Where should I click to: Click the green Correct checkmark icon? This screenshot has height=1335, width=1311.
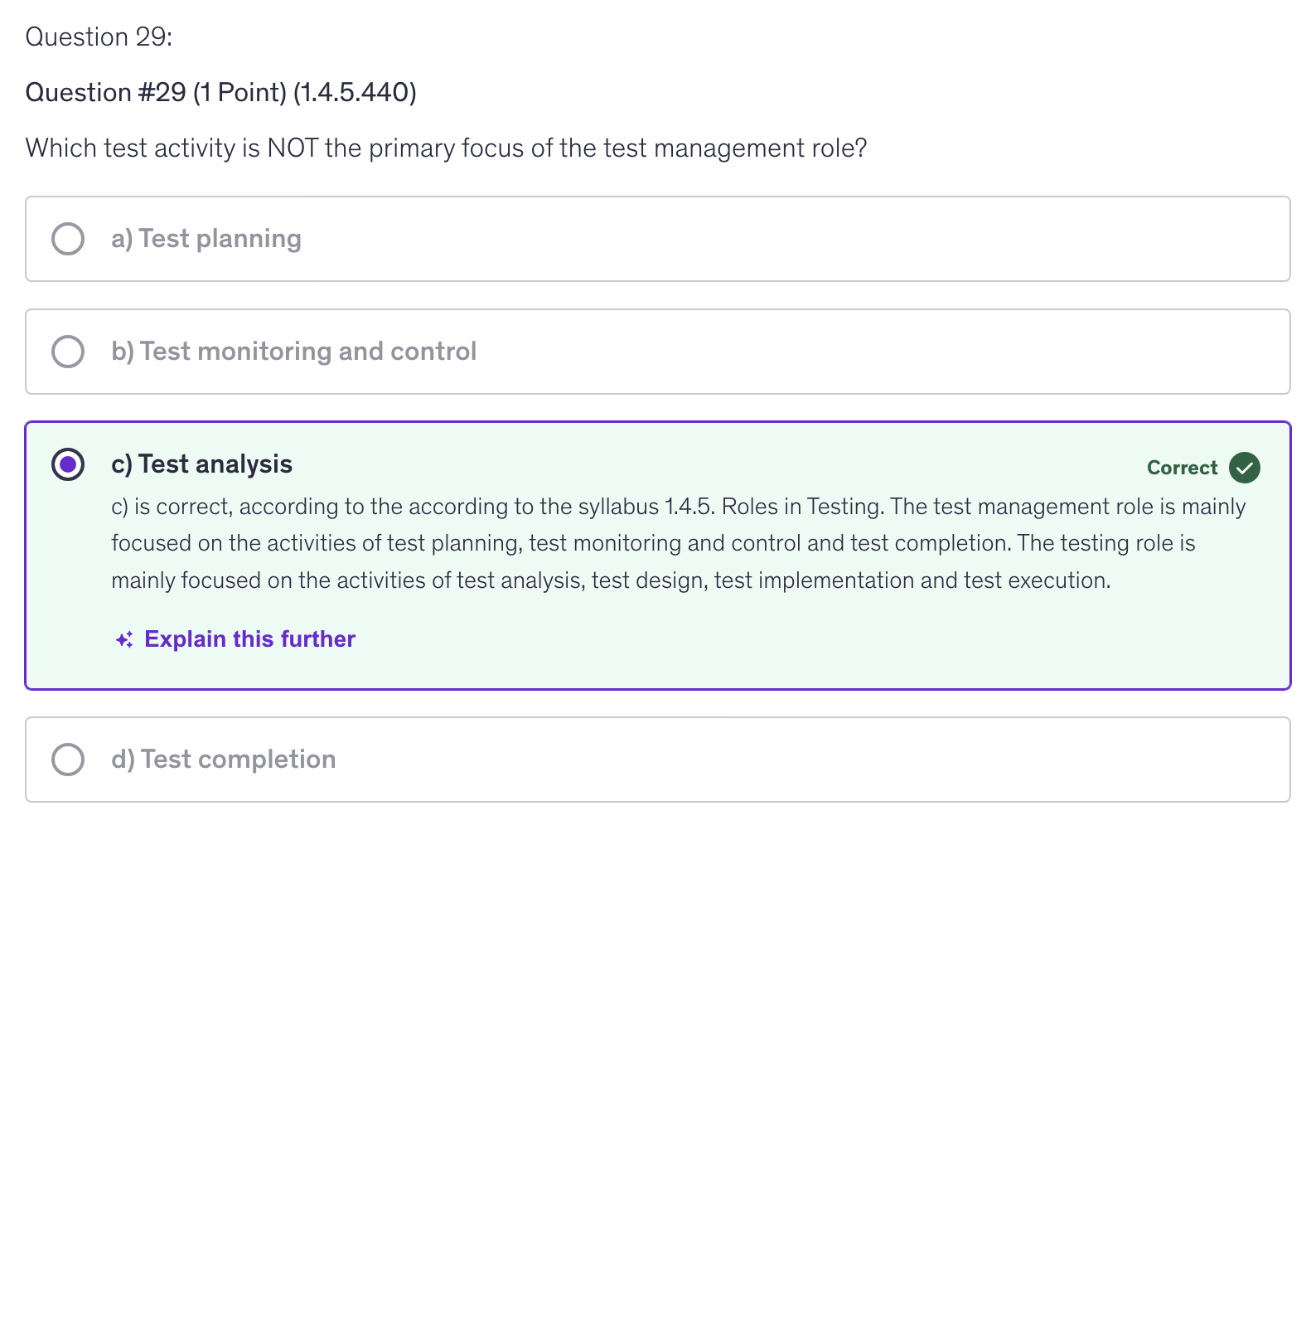pos(1244,468)
